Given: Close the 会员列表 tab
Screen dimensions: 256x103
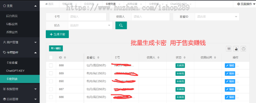Looking at the screenshot, I should [x=98, y=4].
